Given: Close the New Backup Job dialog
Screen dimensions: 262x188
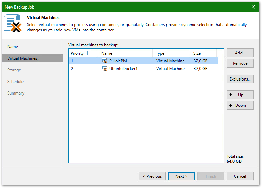Looking at the screenshot, I should pyautogui.click(x=253, y=7).
